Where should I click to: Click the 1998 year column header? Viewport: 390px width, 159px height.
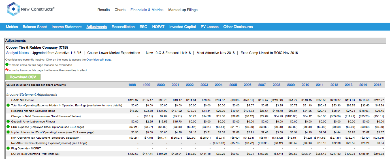pyautogui.click(x=132, y=85)
